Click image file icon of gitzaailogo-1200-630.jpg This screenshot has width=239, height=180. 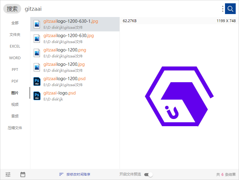click(x=37, y=39)
